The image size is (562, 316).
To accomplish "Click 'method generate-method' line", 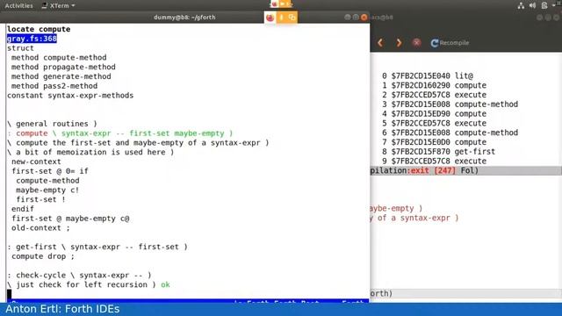I will [61, 76].
